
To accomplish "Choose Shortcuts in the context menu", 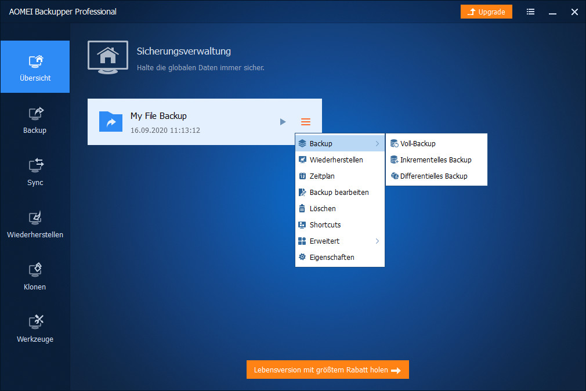I will [340, 225].
